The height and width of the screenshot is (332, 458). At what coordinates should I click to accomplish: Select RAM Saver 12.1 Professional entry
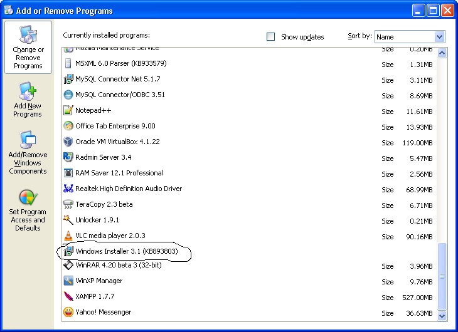248,173
